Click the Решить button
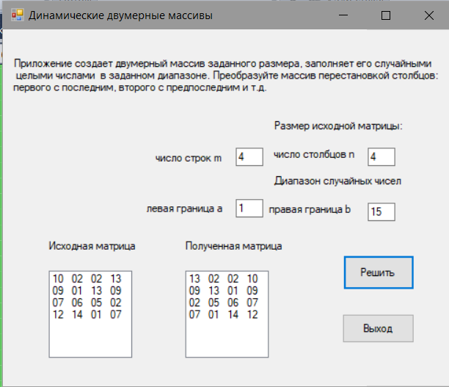 coord(379,272)
